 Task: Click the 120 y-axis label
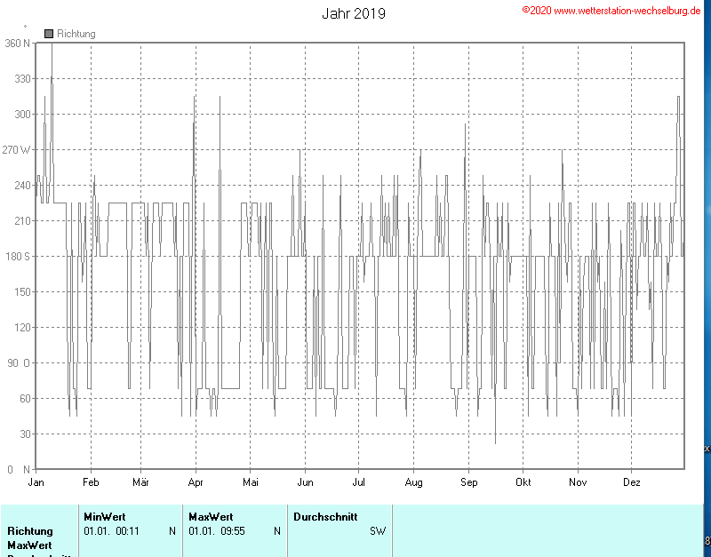(x=23, y=327)
